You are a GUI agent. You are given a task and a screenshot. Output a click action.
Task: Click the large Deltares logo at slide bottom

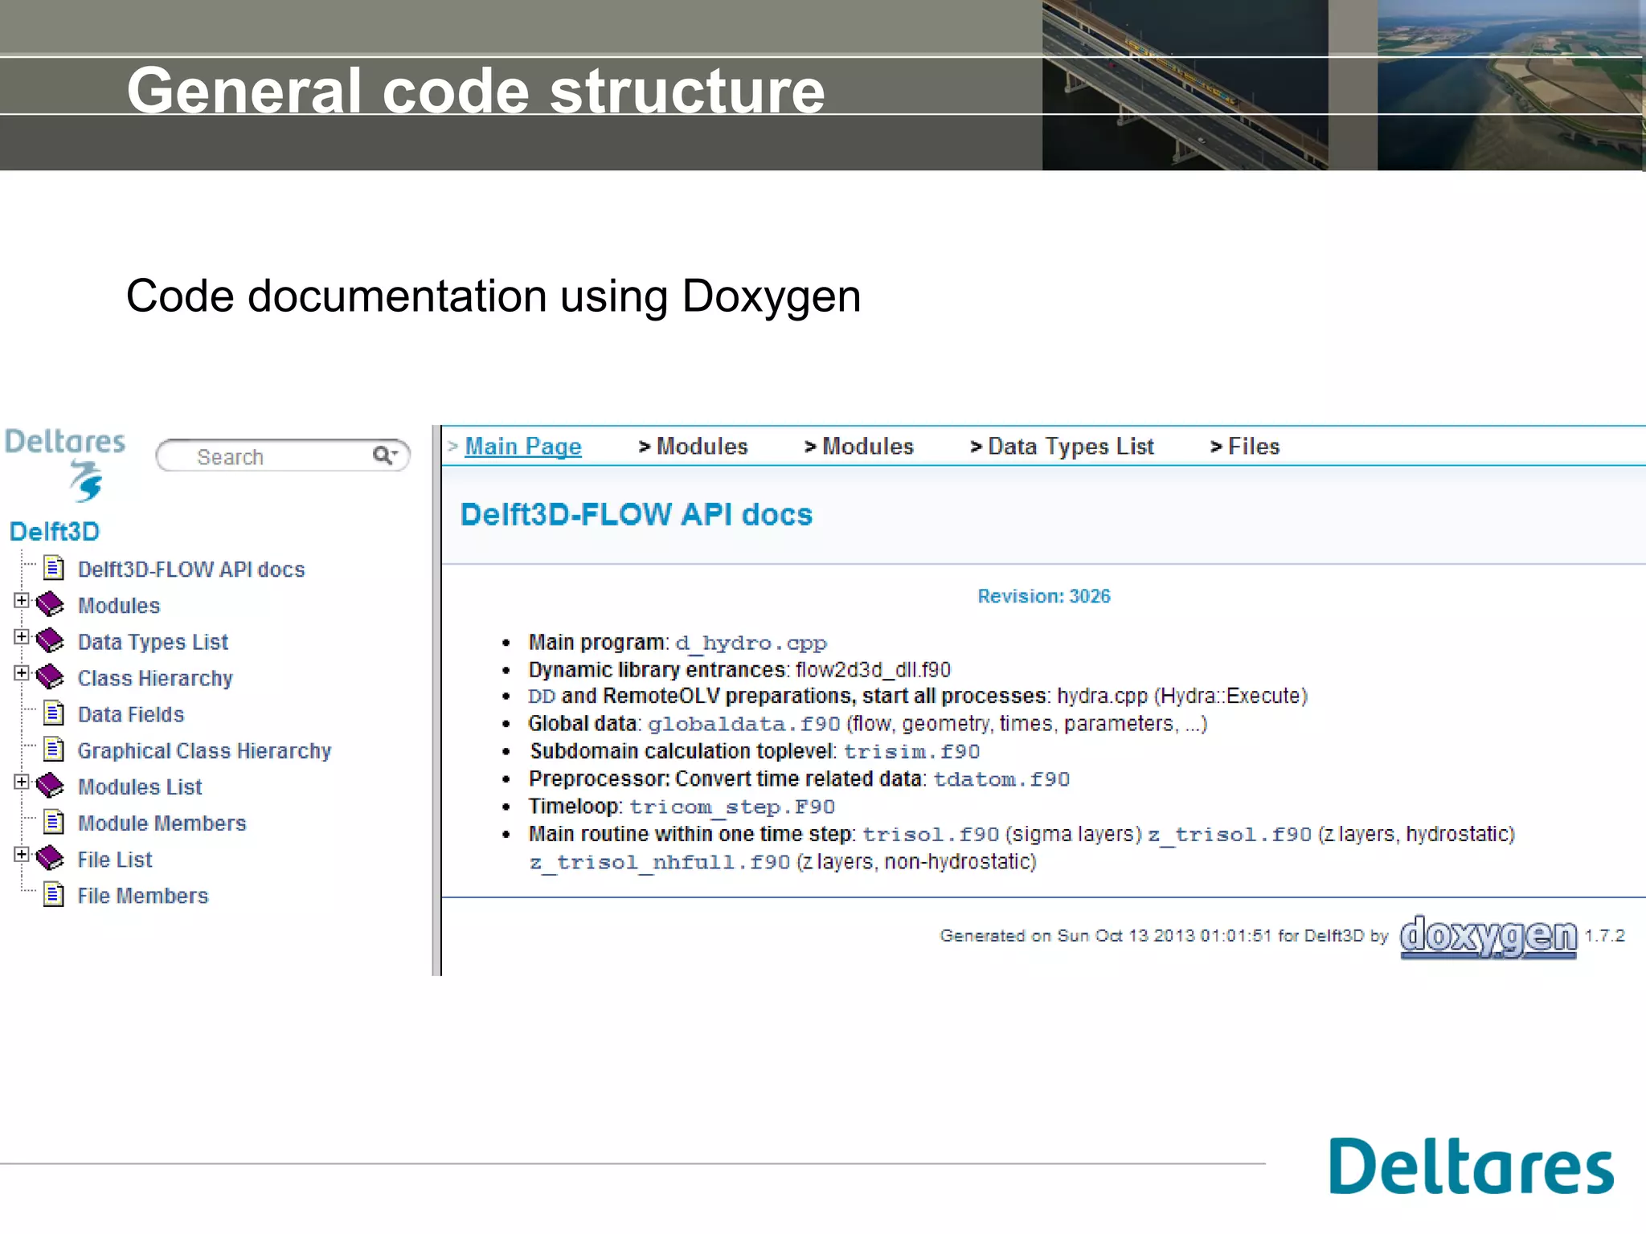1472,1166
